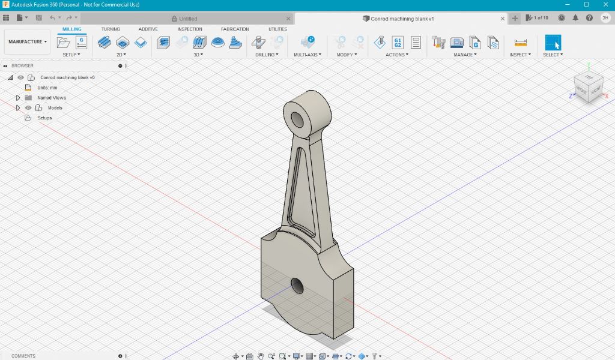Add a new design tab with plus button
The image size is (615, 360).
pos(515,18)
